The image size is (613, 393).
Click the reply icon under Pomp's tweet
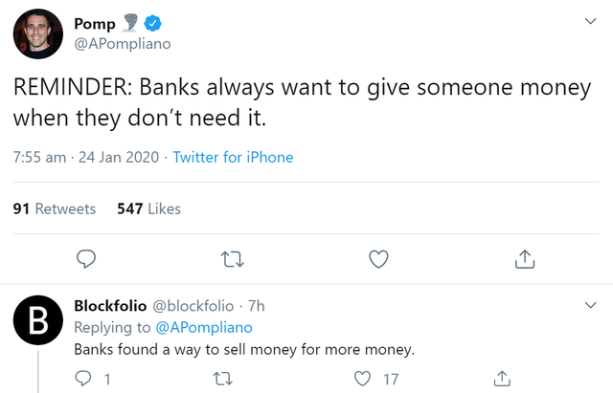[x=86, y=259]
